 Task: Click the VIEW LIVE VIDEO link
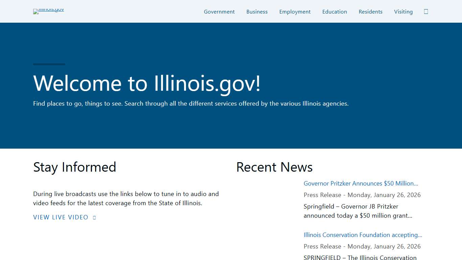(x=61, y=217)
